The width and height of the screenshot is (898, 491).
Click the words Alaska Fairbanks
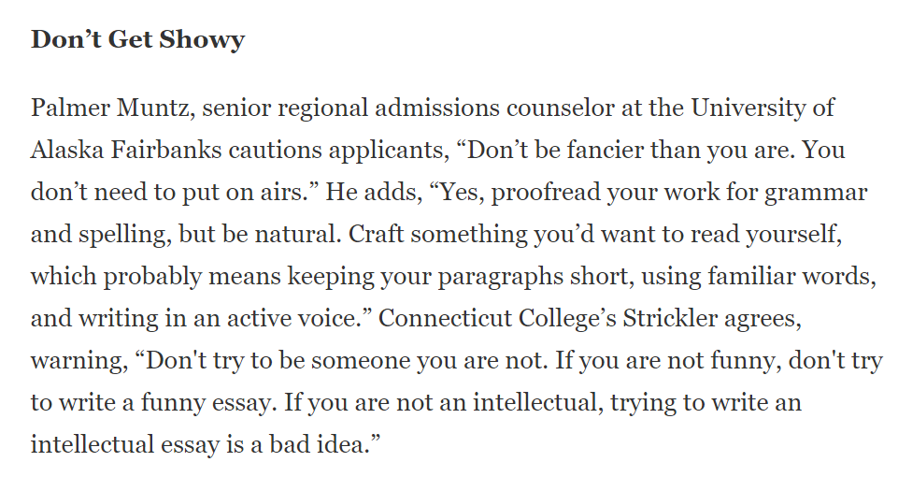tap(126, 151)
